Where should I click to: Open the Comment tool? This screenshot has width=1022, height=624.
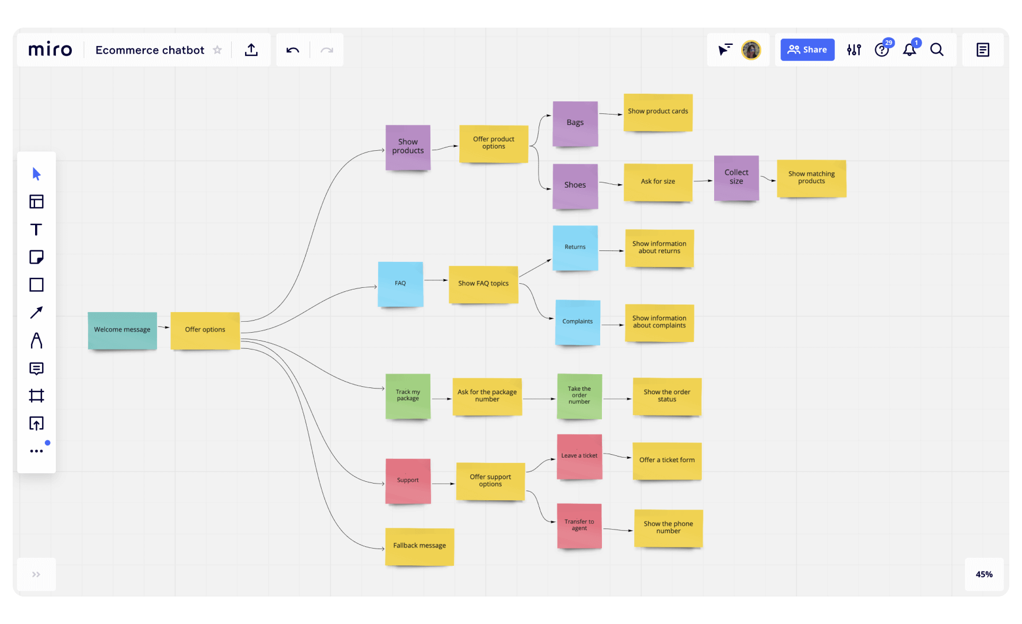(x=36, y=368)
